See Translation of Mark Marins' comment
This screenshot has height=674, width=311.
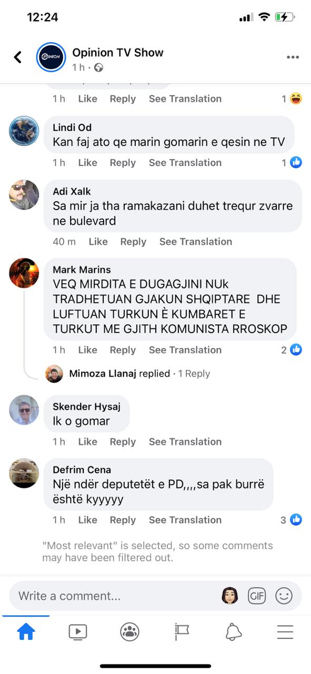(185, 350)
